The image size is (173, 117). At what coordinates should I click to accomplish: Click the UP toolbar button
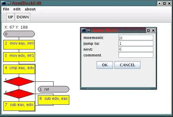pyautogui.click(x=10, y=17)
